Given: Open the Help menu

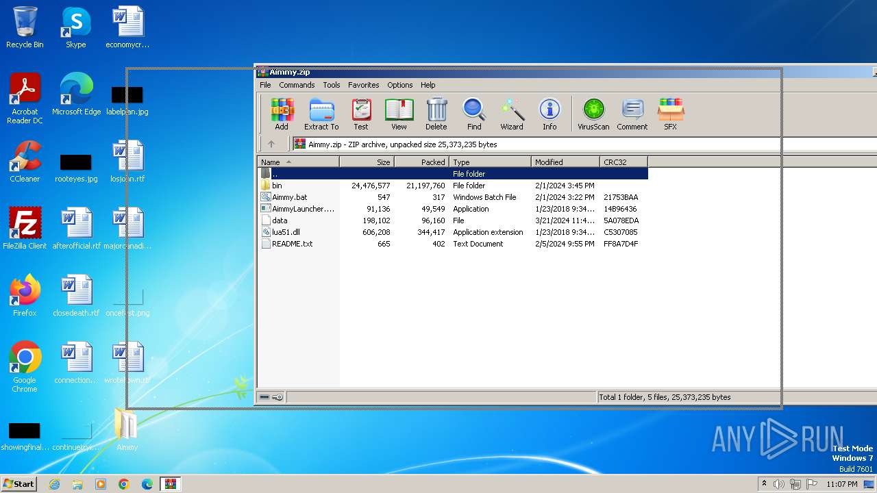Looking at the screenshot, I should pyautogui.click(x=428, y=85).
